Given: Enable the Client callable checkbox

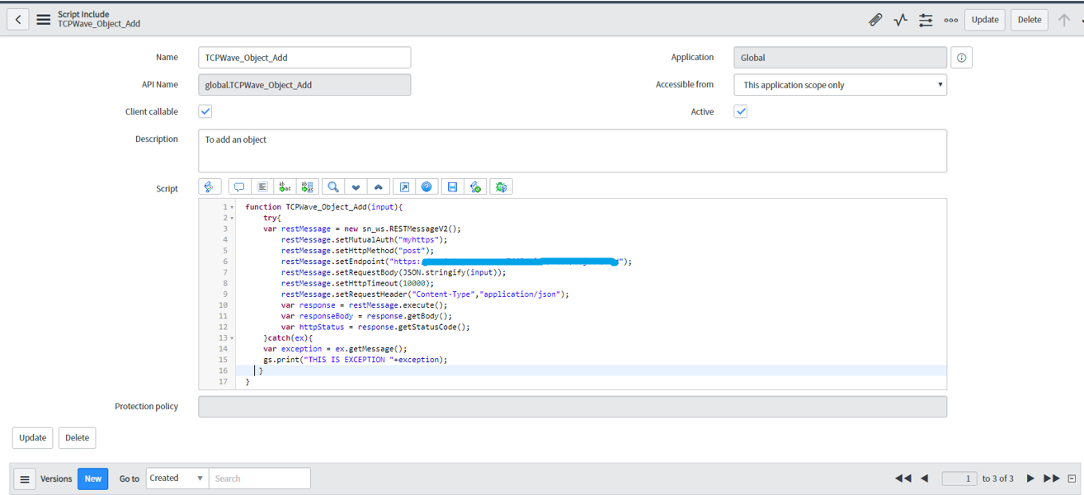Looking at the screenshot, I should pos(205,111).
